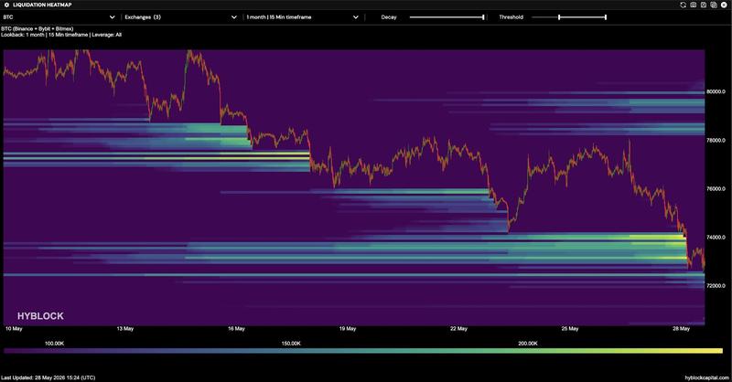Click the 13 May date label
The width and height of the screenshot is (732, 382).
pyautogui.click(x=125, y=329)
